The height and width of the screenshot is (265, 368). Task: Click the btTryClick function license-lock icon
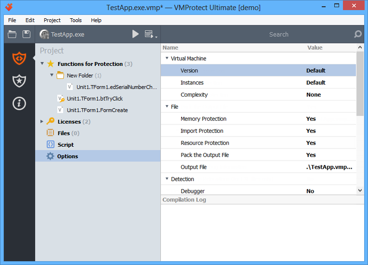coord(61,99)
